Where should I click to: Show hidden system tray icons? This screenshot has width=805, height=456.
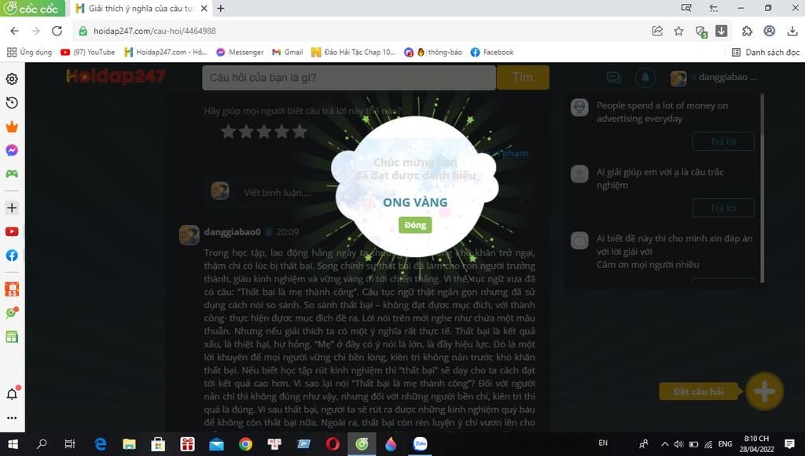664,444
